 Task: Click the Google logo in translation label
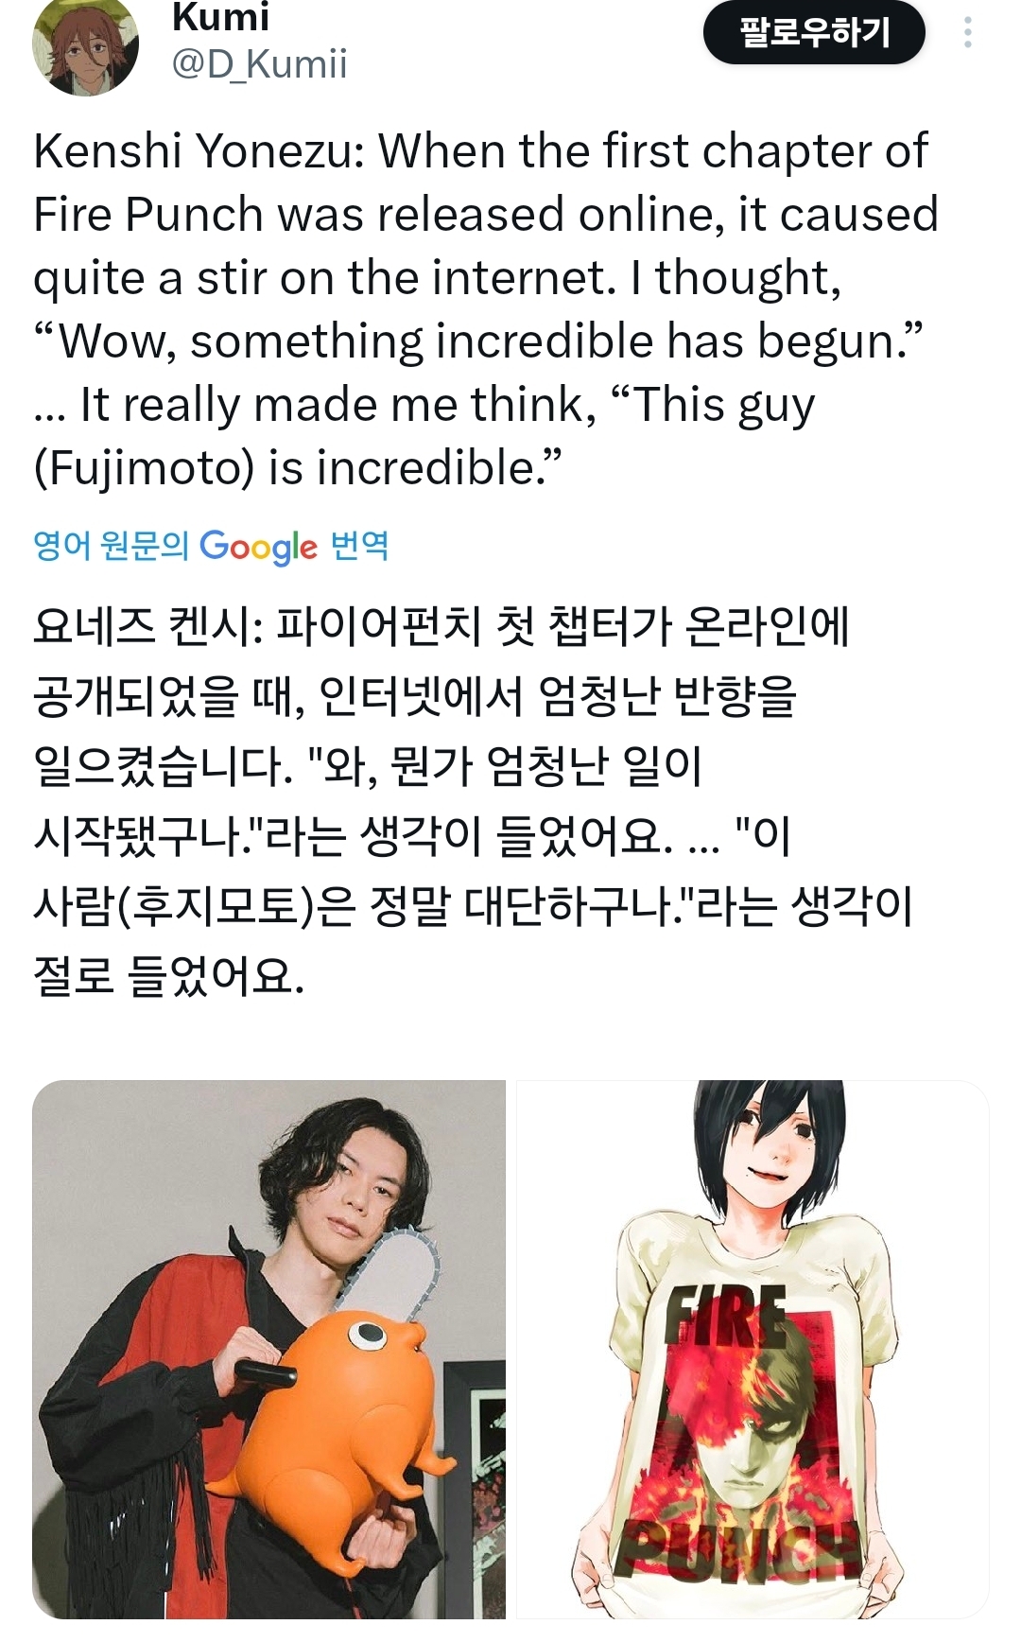[258, 547]
